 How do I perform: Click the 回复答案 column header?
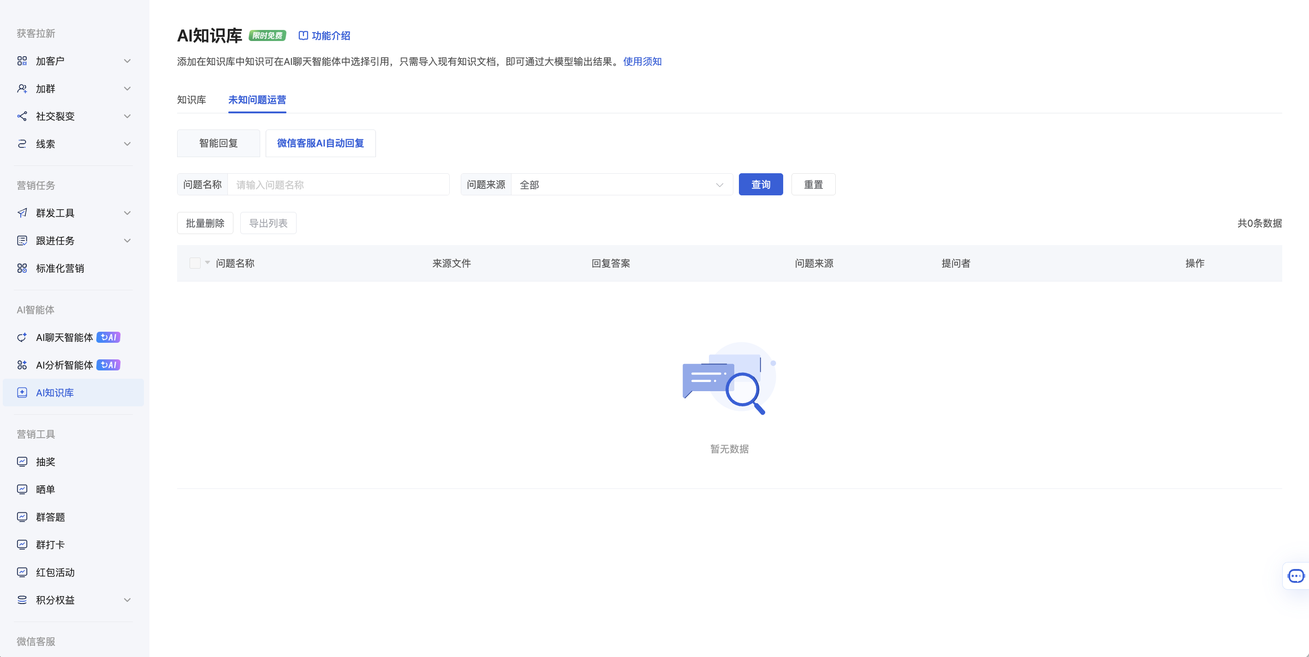click(611, 263)
